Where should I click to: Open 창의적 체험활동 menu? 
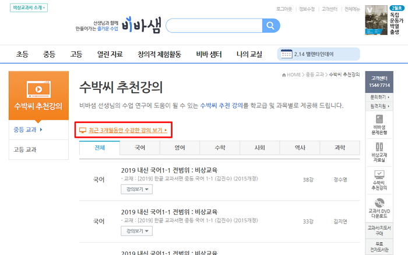click(159, 54)
